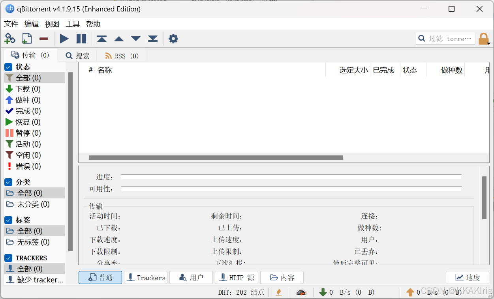The height and width of the screenshot is (299, 494).
Task: Open the lock icon dropdown arrow
Action: click(x=489, y=43)
